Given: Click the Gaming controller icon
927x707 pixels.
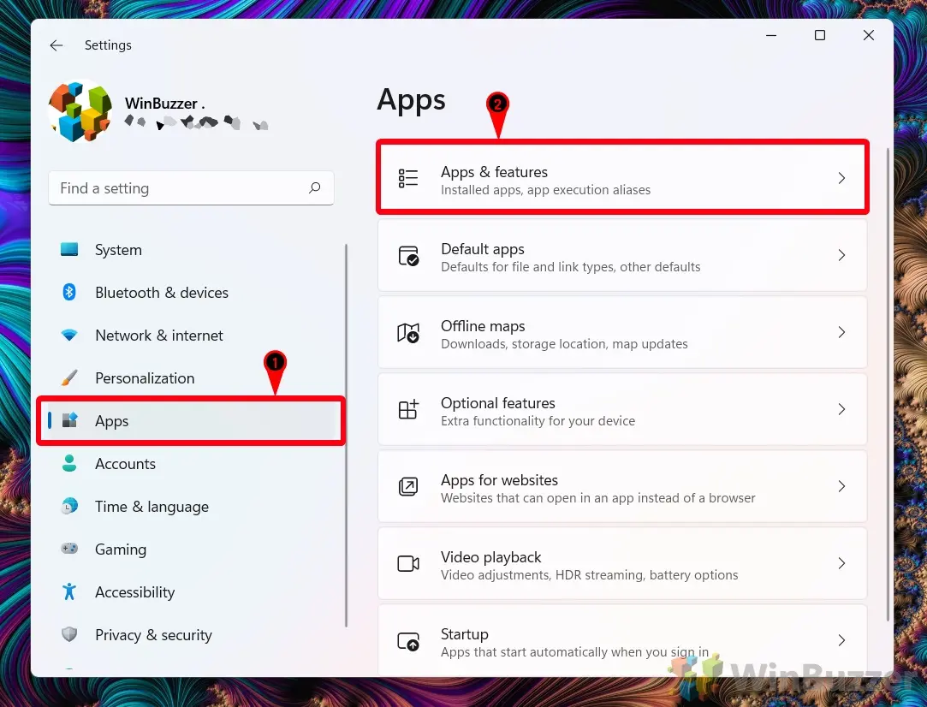Looking at the screenshot, I should pos(69,549).
